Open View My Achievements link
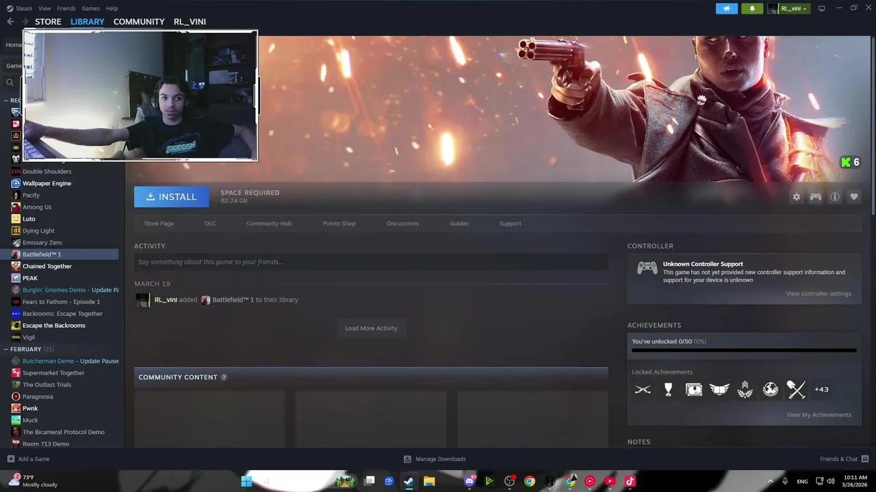This screenshot has height=492, width=876. [819, 415]
